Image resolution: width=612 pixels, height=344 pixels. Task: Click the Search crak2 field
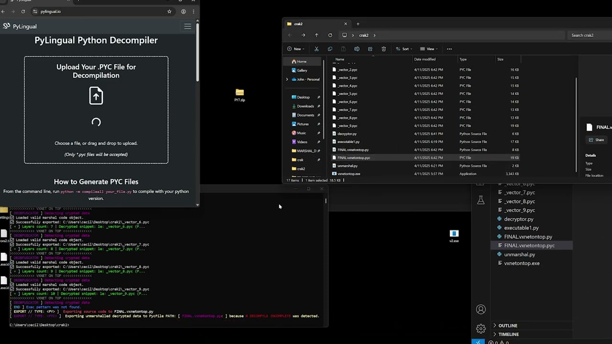[x=590, y=35]
